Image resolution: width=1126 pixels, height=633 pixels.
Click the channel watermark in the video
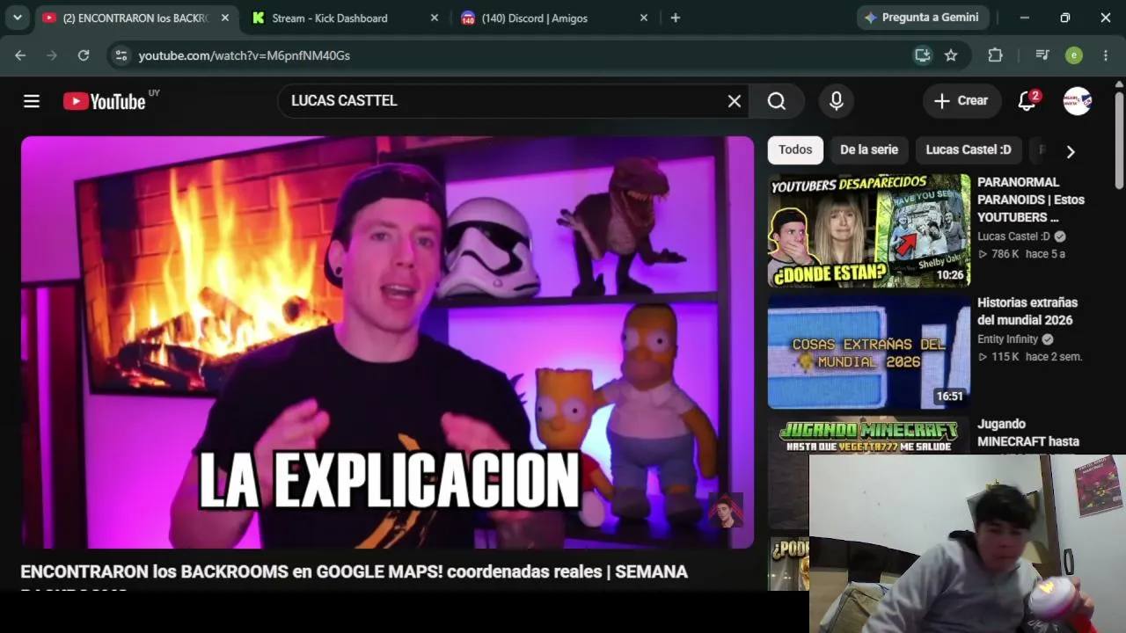pos(726,511)
